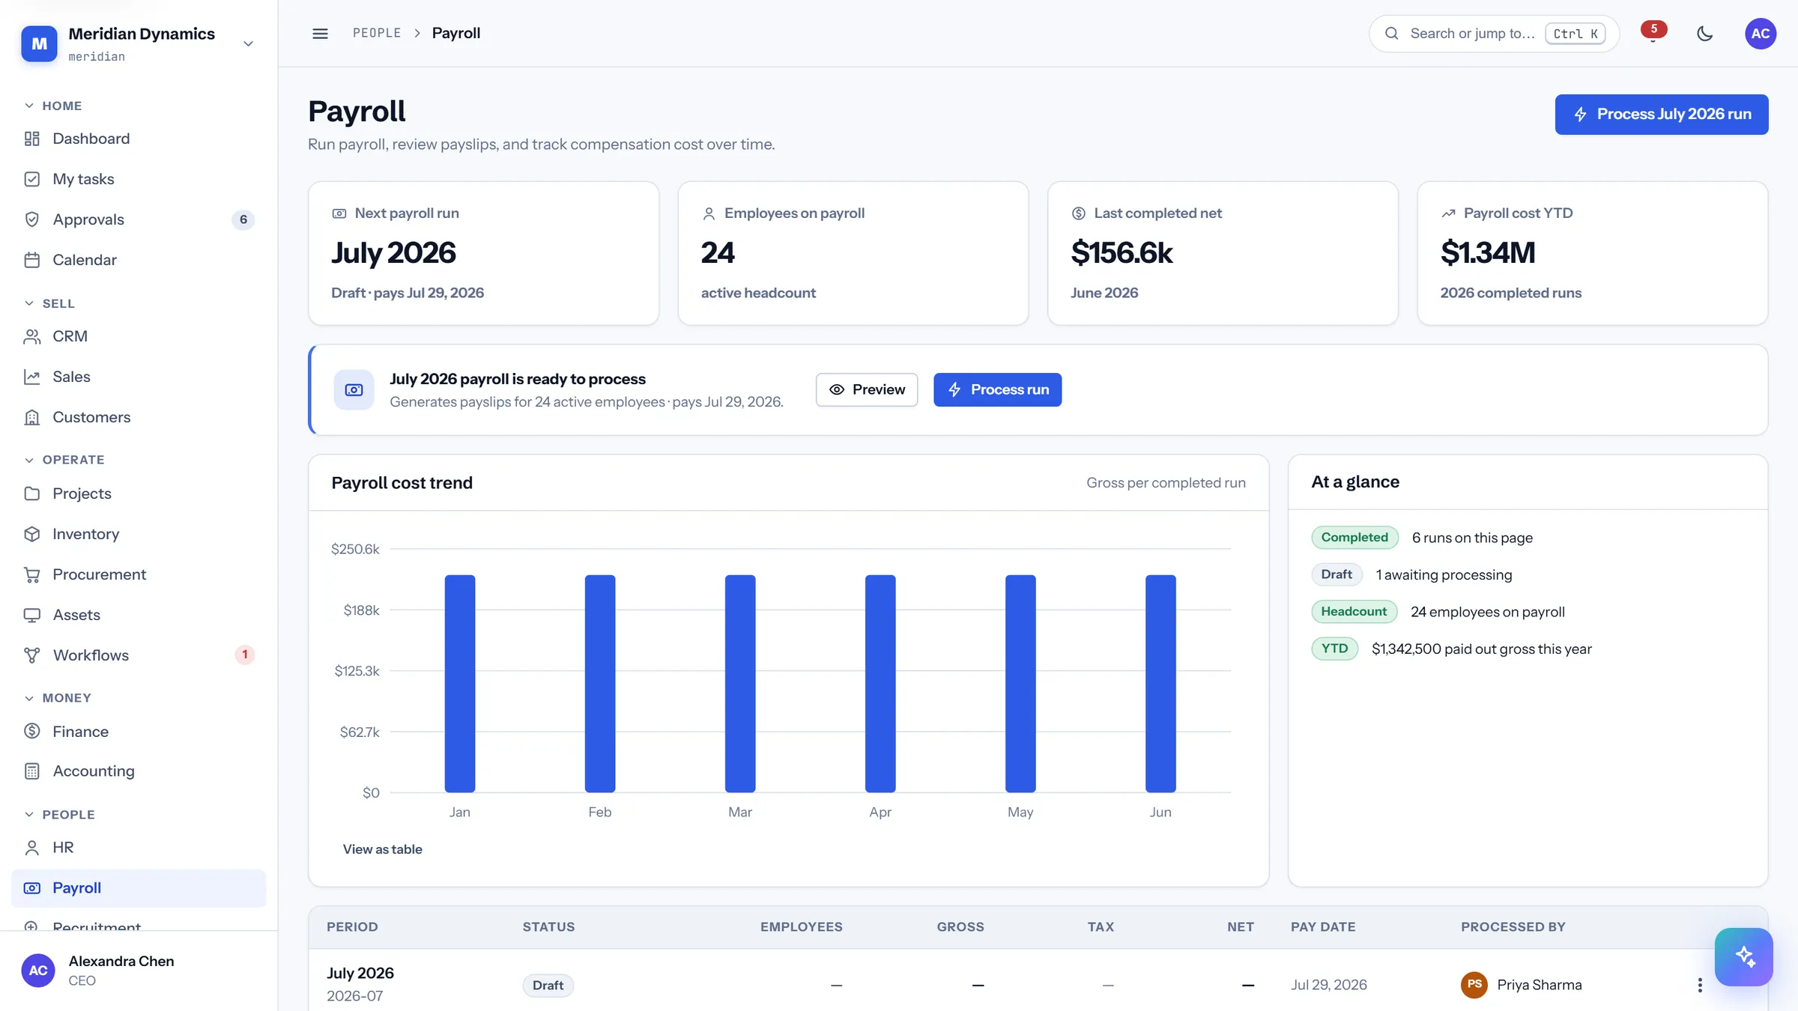
Task: Expand the Meridian Dynamics workspace switcher
Action: [248, 43]
